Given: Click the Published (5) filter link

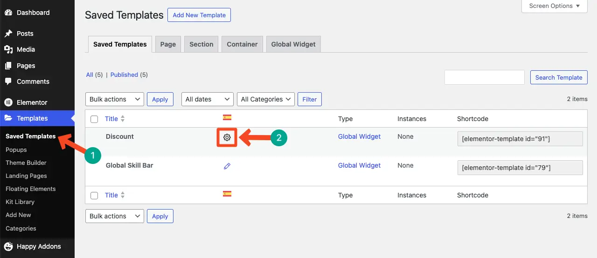Looking at the screenshot, I should click(129, 75).
